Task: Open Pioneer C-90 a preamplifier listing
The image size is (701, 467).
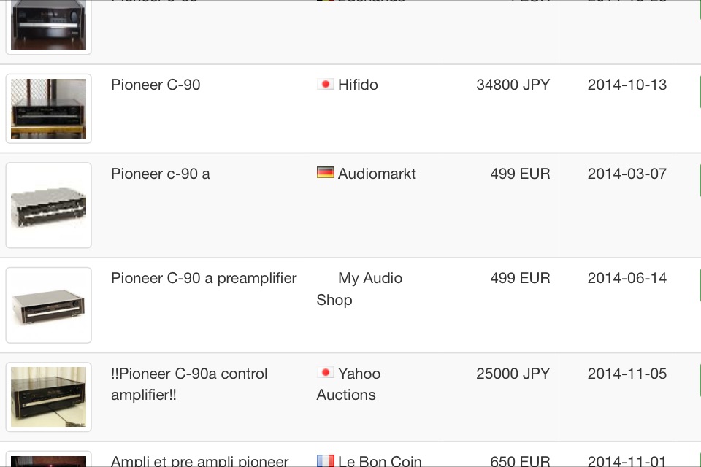Action: pyautogui.click(x=204, y=278)
